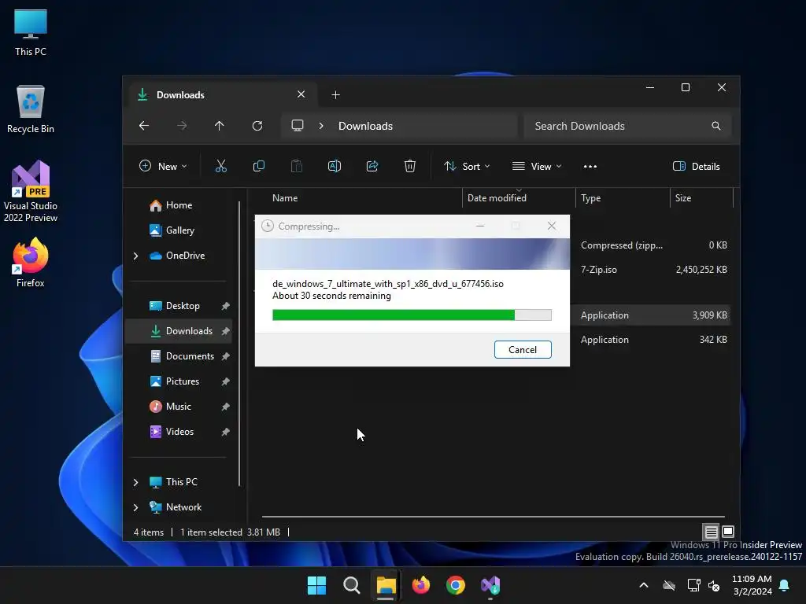Click Downloads in the address bar

pos(365,126)
